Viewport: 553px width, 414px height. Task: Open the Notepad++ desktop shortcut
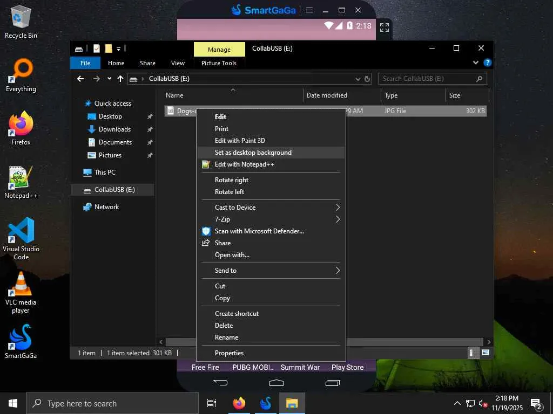tap(21, 182)
